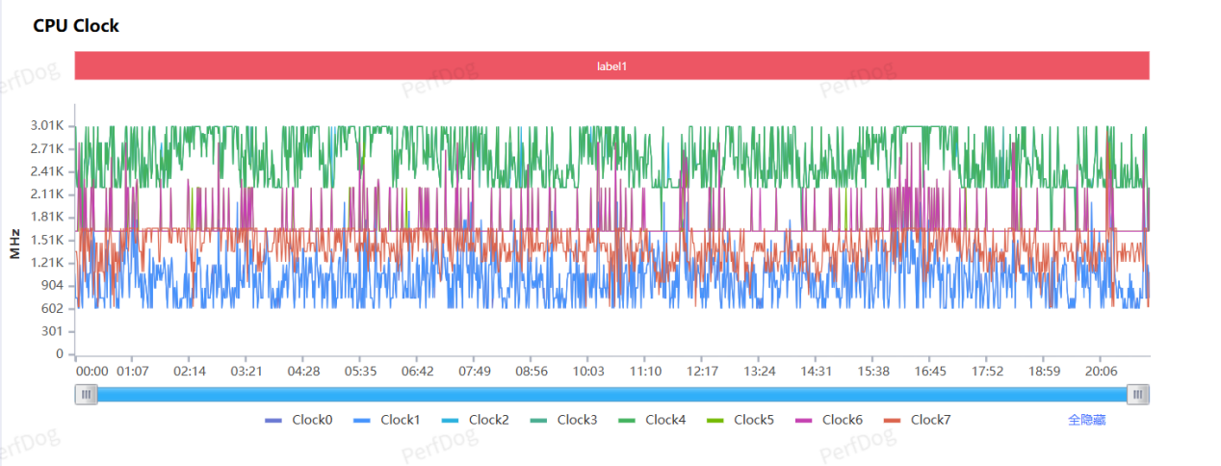Click the 00:00 start time label
Viewport: 1221px width, 466px height.
click(91, 372)
